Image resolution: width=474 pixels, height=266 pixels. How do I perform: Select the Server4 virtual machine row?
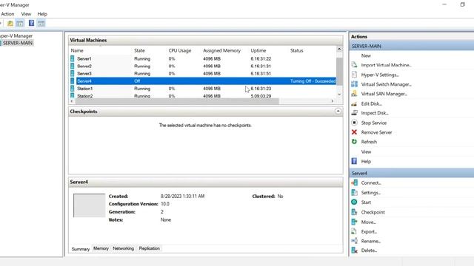click(x=203, y=81)
